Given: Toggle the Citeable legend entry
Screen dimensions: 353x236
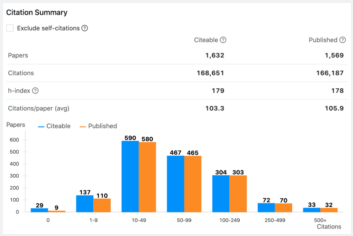Looking at the screenshot, I should point(54,126).
